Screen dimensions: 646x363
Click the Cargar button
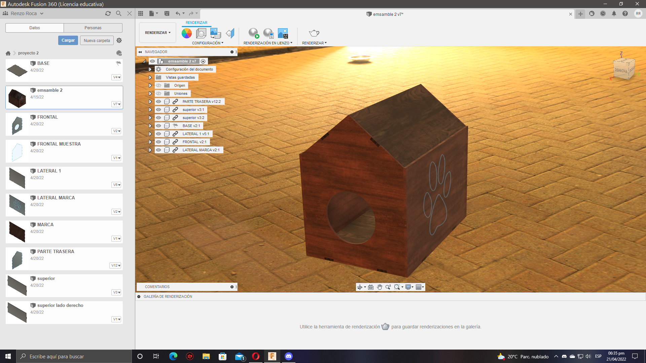tap(68, 40)
